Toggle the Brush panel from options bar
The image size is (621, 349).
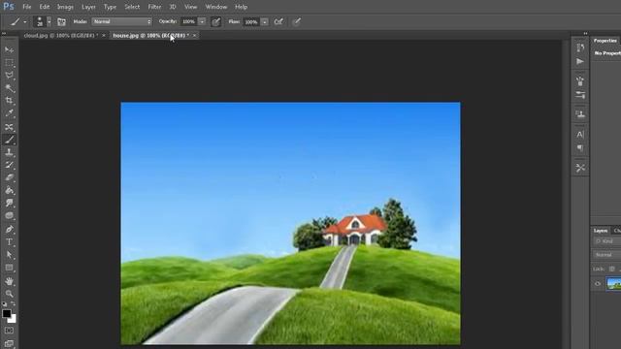[61, 21]
